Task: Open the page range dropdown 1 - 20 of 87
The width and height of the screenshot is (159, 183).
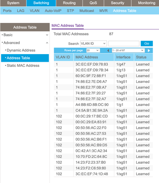Action: coord(128,50)
